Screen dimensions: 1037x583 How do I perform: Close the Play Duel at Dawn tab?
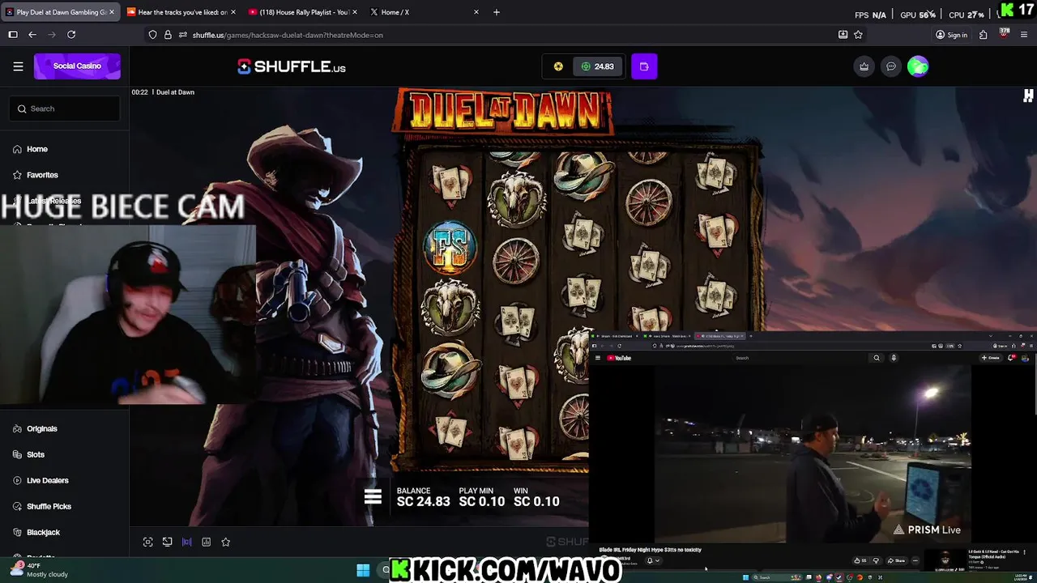112,12
